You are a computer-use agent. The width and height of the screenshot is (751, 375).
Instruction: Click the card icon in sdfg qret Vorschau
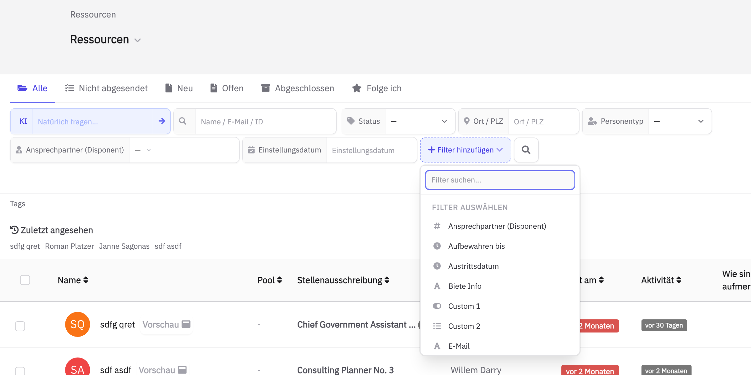(186, 324)
